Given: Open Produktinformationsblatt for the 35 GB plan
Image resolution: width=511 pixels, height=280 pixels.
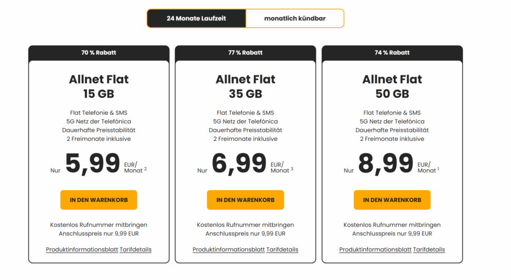Looking at the screenshot, I should [228, 249].
